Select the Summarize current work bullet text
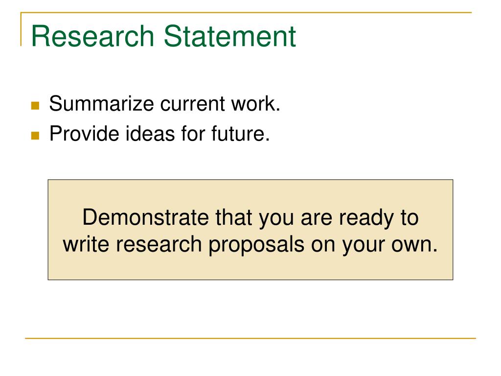This screenshot has width=501, height=376. [164, 104]
